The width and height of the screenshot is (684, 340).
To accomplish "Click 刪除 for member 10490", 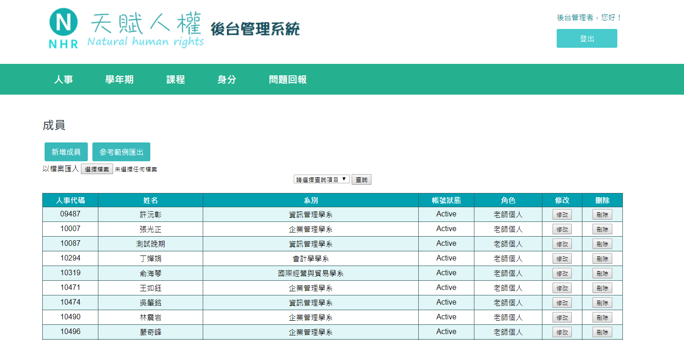I will coord(602,317).
